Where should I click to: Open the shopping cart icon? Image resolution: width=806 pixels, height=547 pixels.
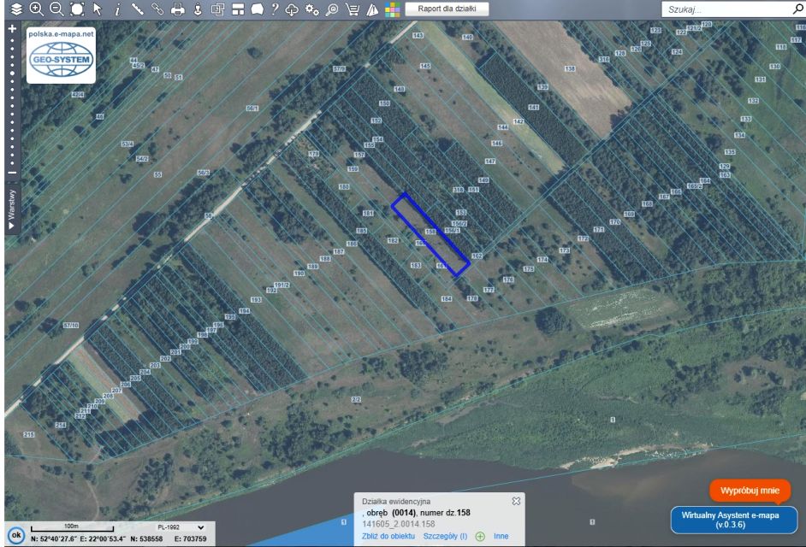(352, 9)
